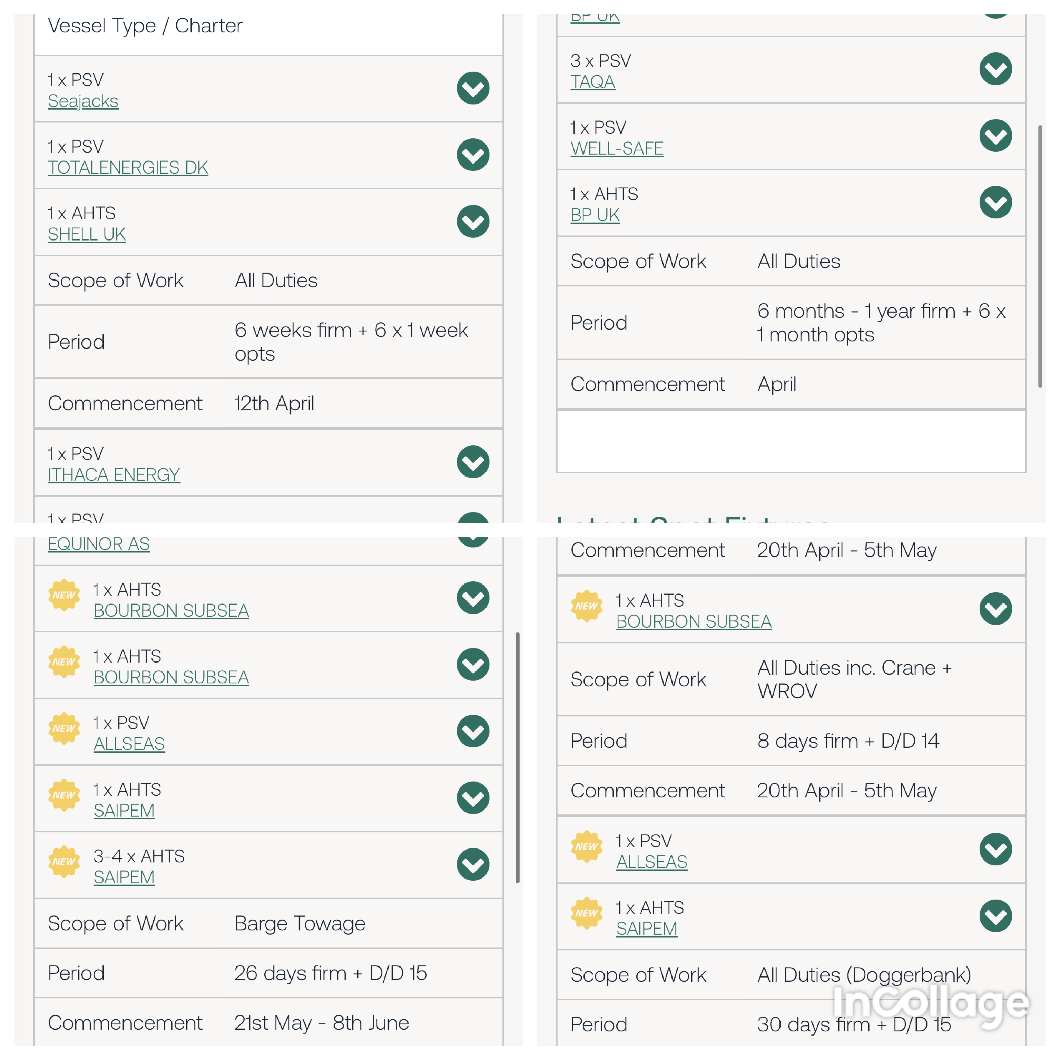This screenshot has width=1060, height=1060.
Task: Open the SHELL UK link
Action: [x=87, y=235]
